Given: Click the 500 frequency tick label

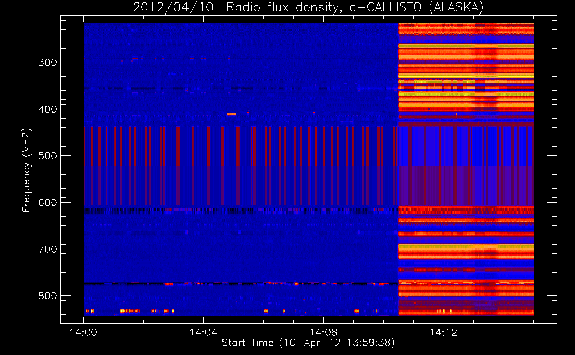Looking at the screenshot, I should click(48, 156).
